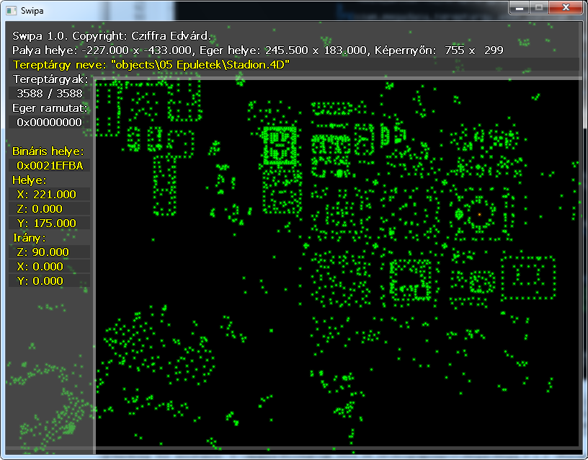This screenshot has width=588, height=460.
Task: Click the Helye X field showing 221.000
Action: 49,195
